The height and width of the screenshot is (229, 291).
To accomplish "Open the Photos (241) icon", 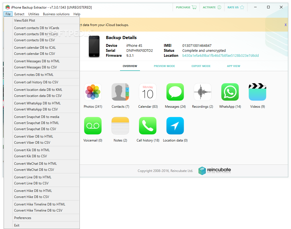I will [93, 92].
